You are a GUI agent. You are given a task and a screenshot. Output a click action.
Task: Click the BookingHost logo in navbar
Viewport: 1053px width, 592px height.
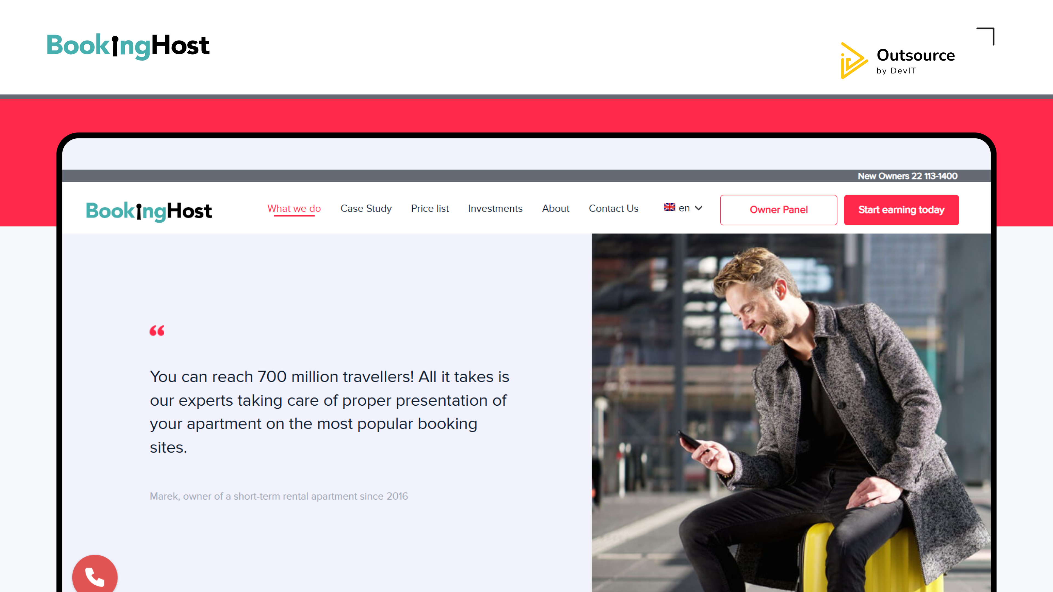[x=149, y=211]
